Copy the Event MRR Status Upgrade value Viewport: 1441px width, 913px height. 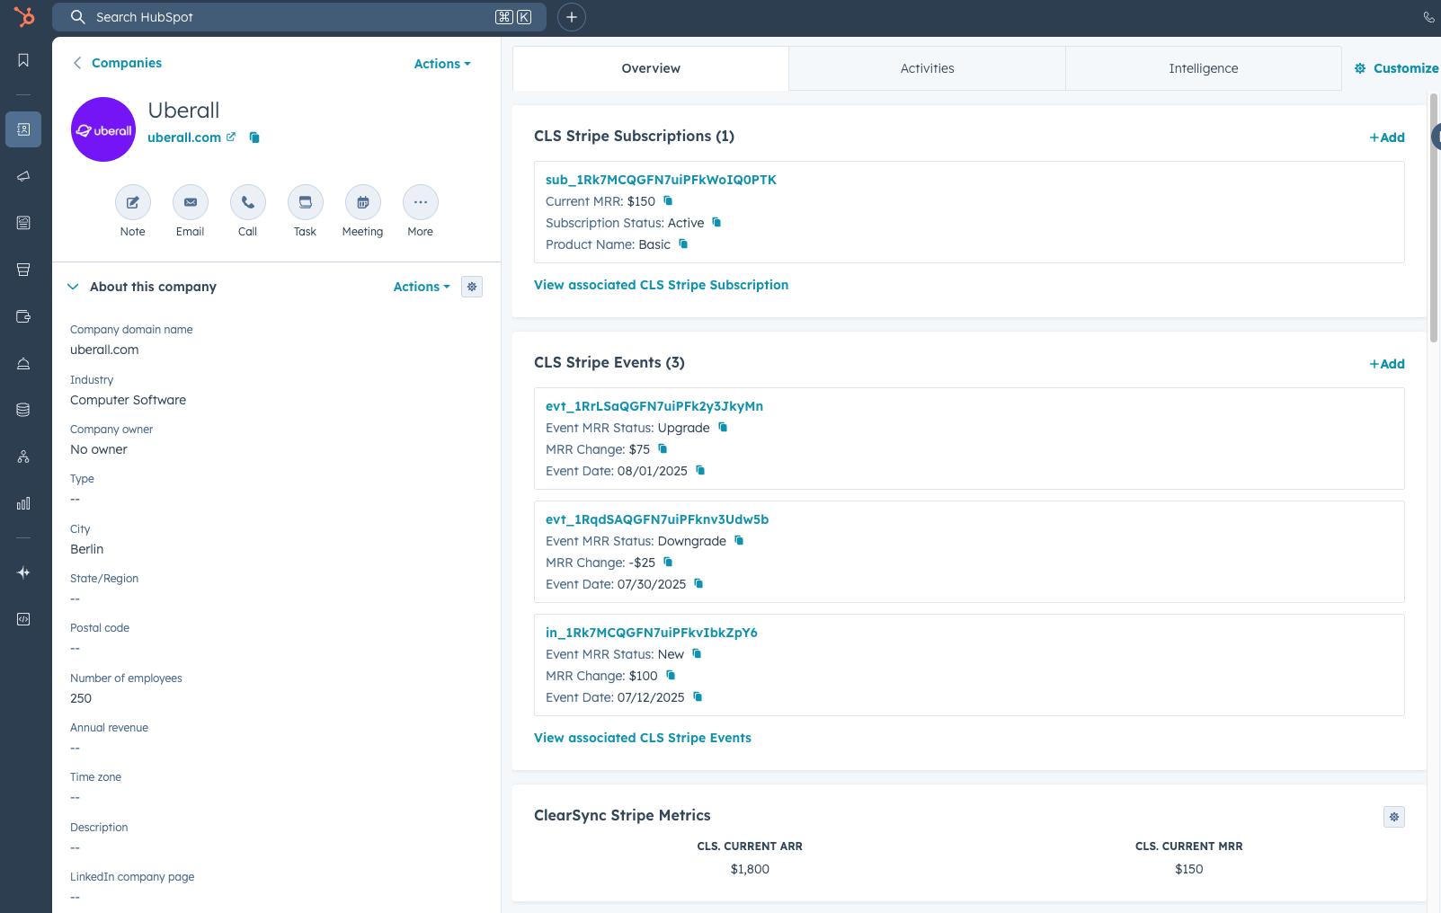click(723, 427)
